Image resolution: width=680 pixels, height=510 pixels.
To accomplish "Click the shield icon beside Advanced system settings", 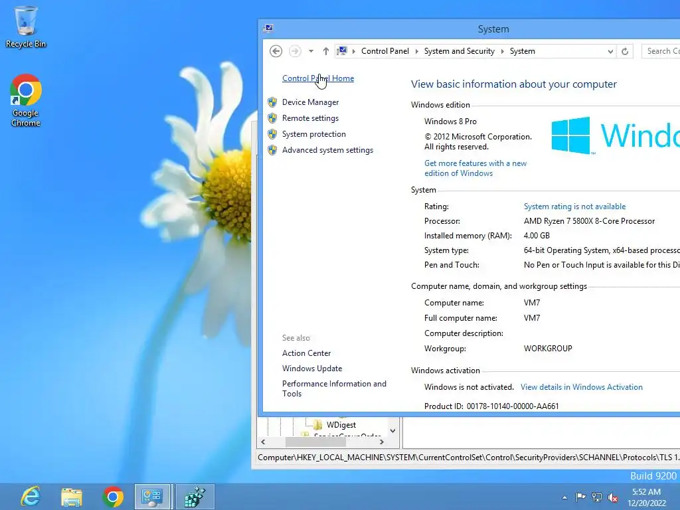I will 272,150.
